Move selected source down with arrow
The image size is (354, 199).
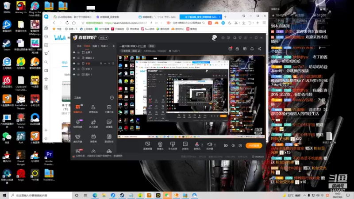pyautogui.click(x=109, y=63)
